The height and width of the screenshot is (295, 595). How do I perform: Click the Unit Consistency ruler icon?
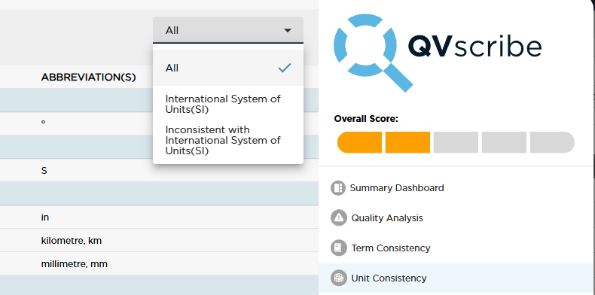pyautogui.click(x=338, y=278)
